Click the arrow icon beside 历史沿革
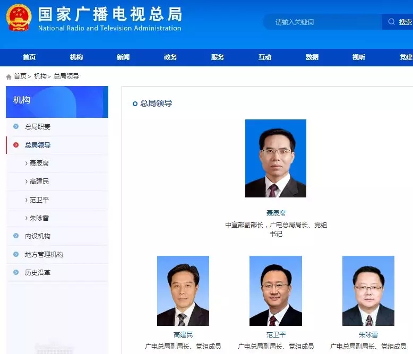 pos(16,272)
